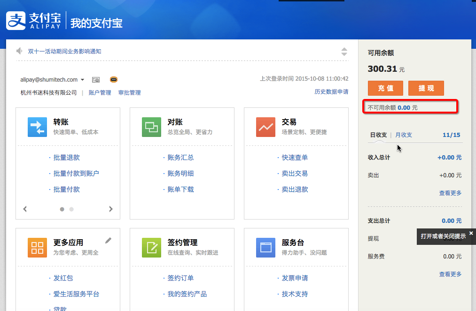Open 账户管理 link

click(100, 92)
